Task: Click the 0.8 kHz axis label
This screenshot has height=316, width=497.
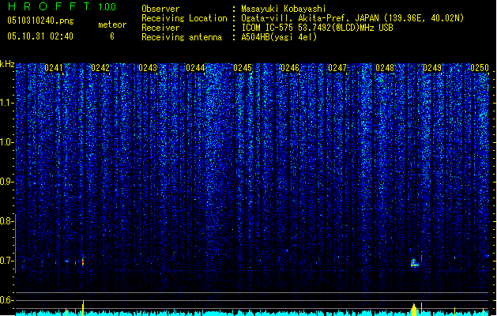Action: 6,221
